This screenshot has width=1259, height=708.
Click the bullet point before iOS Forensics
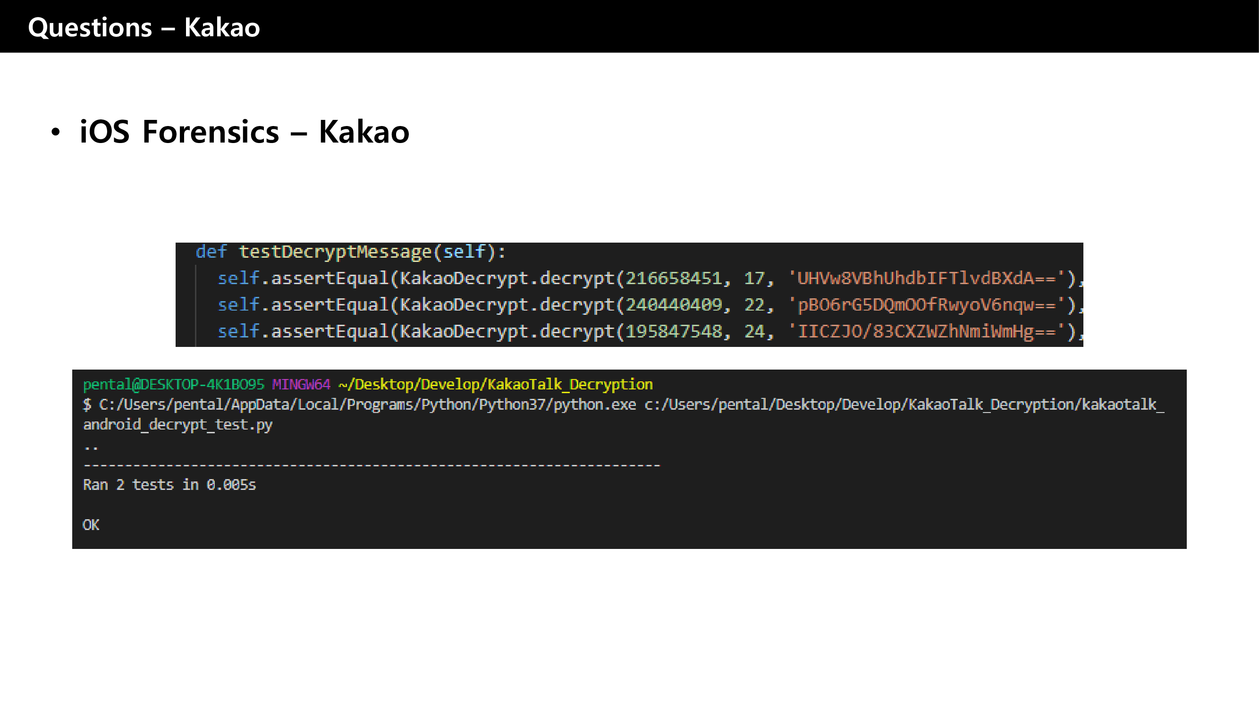click(56, 132)
